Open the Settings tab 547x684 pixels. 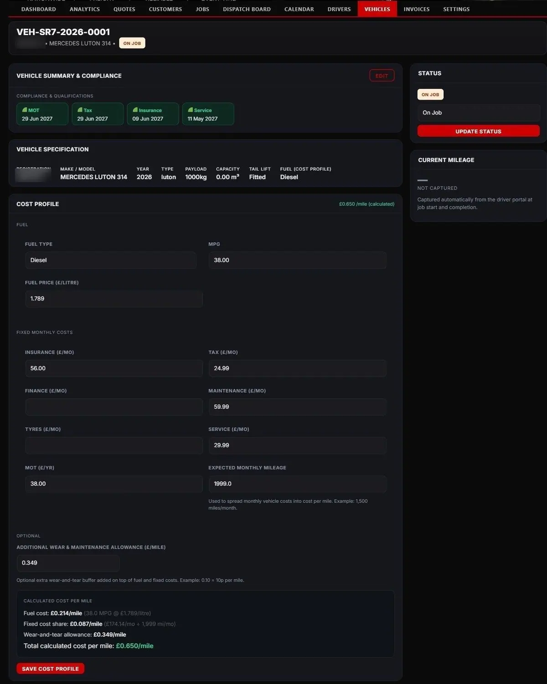[x=456, y=9]
